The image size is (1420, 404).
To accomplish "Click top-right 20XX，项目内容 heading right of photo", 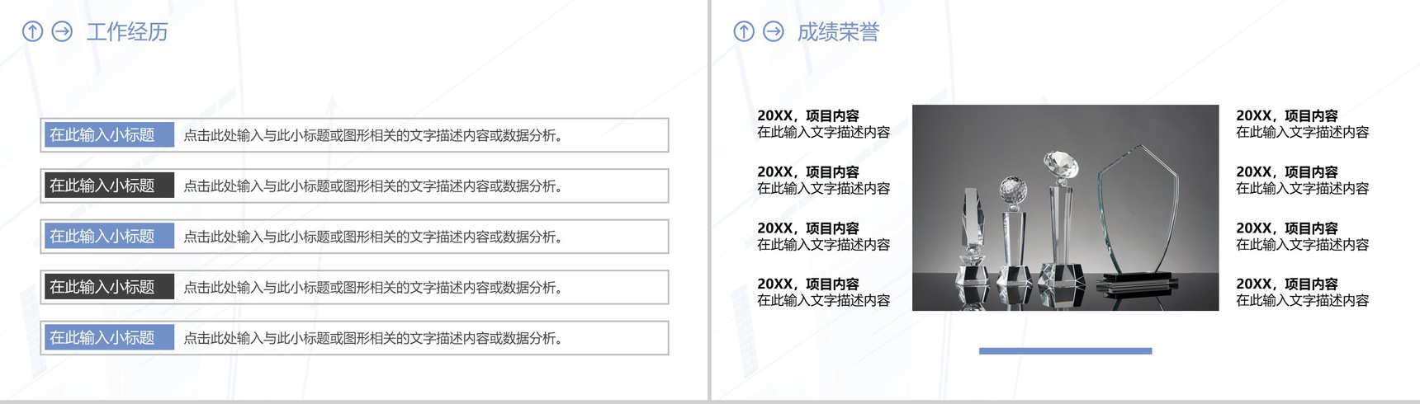I will [x=1287, y=116].
